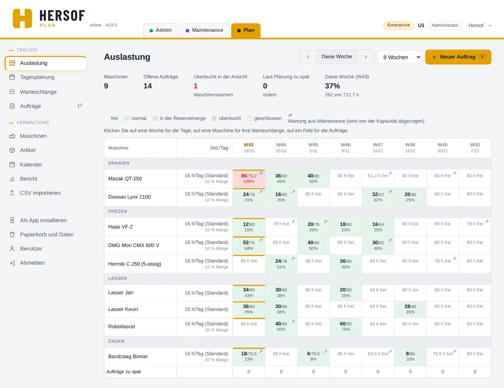Go to previous week with left chevron
504x388 pixels.
coord(308,57)
